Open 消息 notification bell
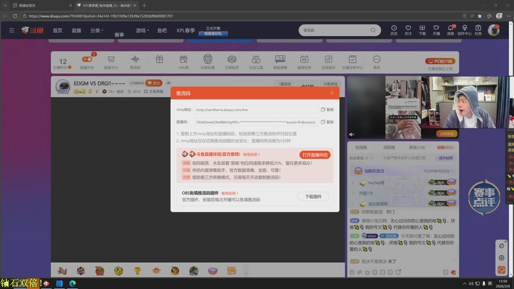 (450, 30)
